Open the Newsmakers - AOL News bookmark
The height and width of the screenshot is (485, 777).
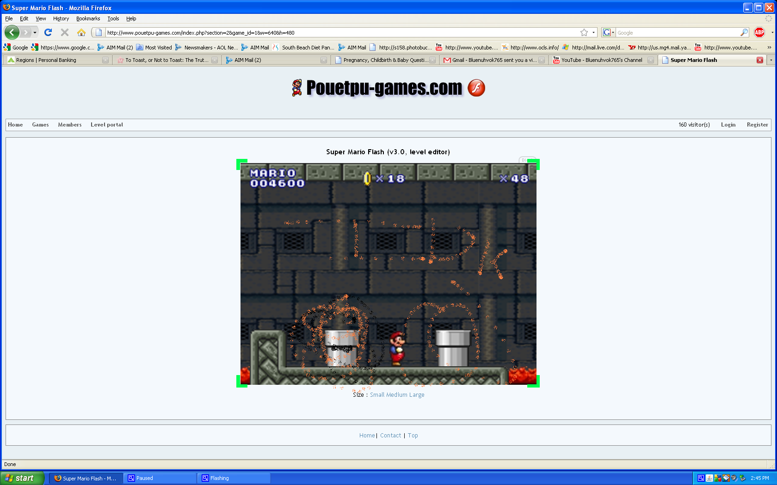(207, 47)
